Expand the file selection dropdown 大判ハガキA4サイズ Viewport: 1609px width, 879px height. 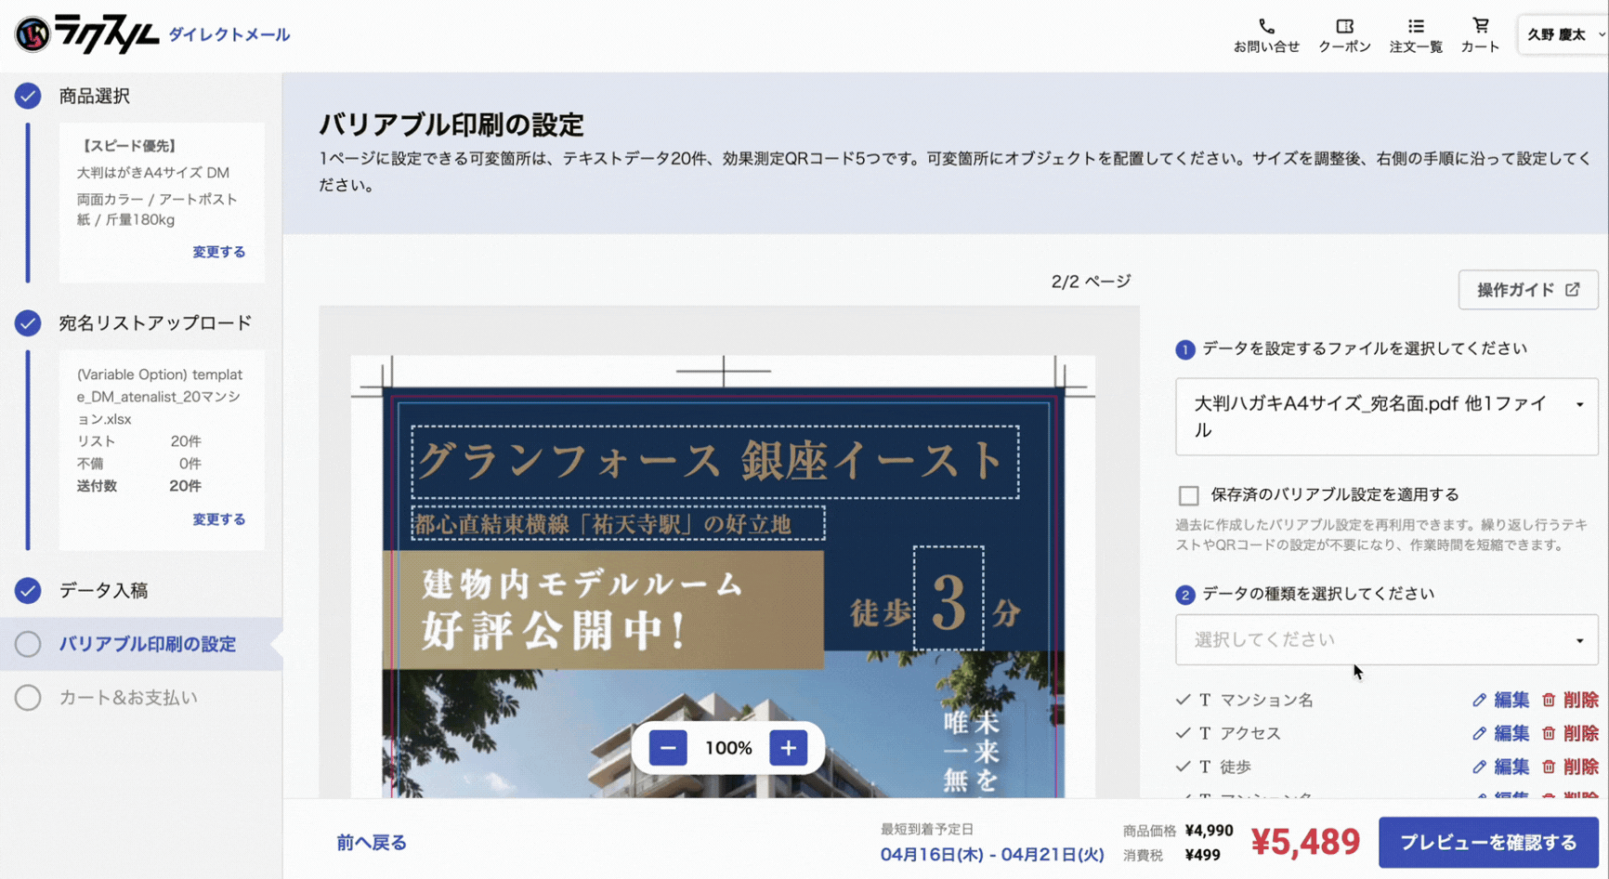1386,416
